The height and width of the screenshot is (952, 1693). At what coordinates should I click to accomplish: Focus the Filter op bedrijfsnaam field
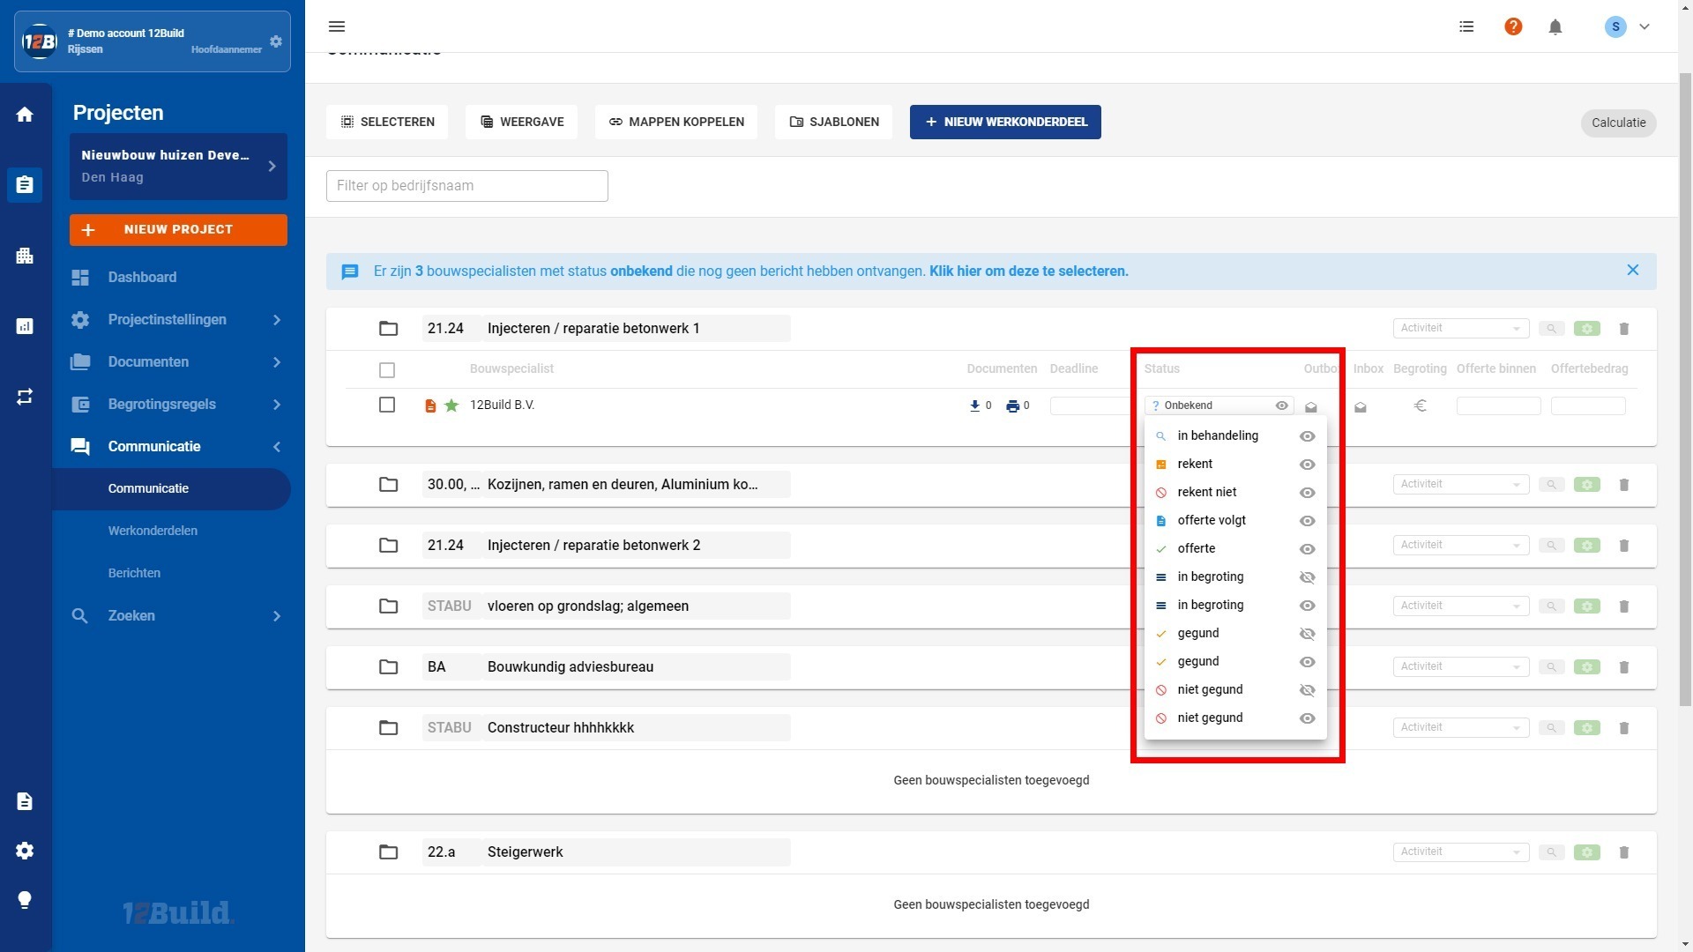click(467, 186)
